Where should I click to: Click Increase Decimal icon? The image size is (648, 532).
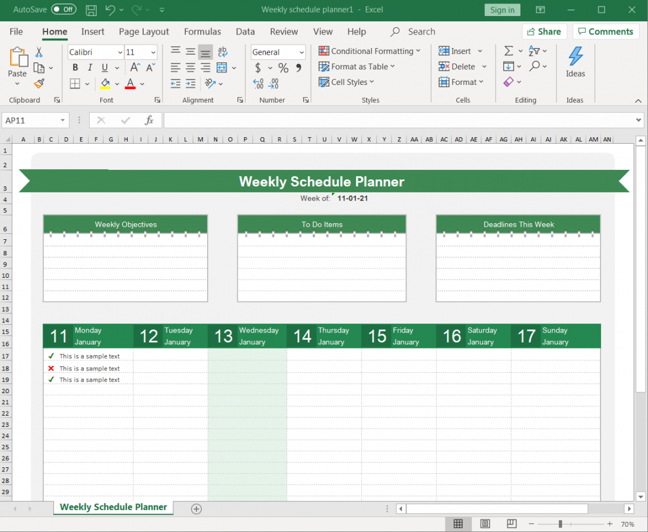click(x=258, y=84)
